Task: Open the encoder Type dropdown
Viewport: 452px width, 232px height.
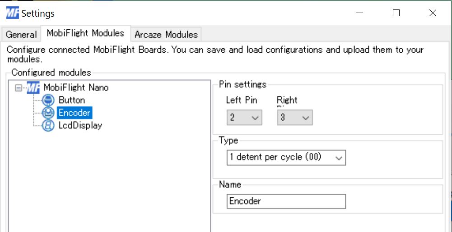Action: pos(286,157)
